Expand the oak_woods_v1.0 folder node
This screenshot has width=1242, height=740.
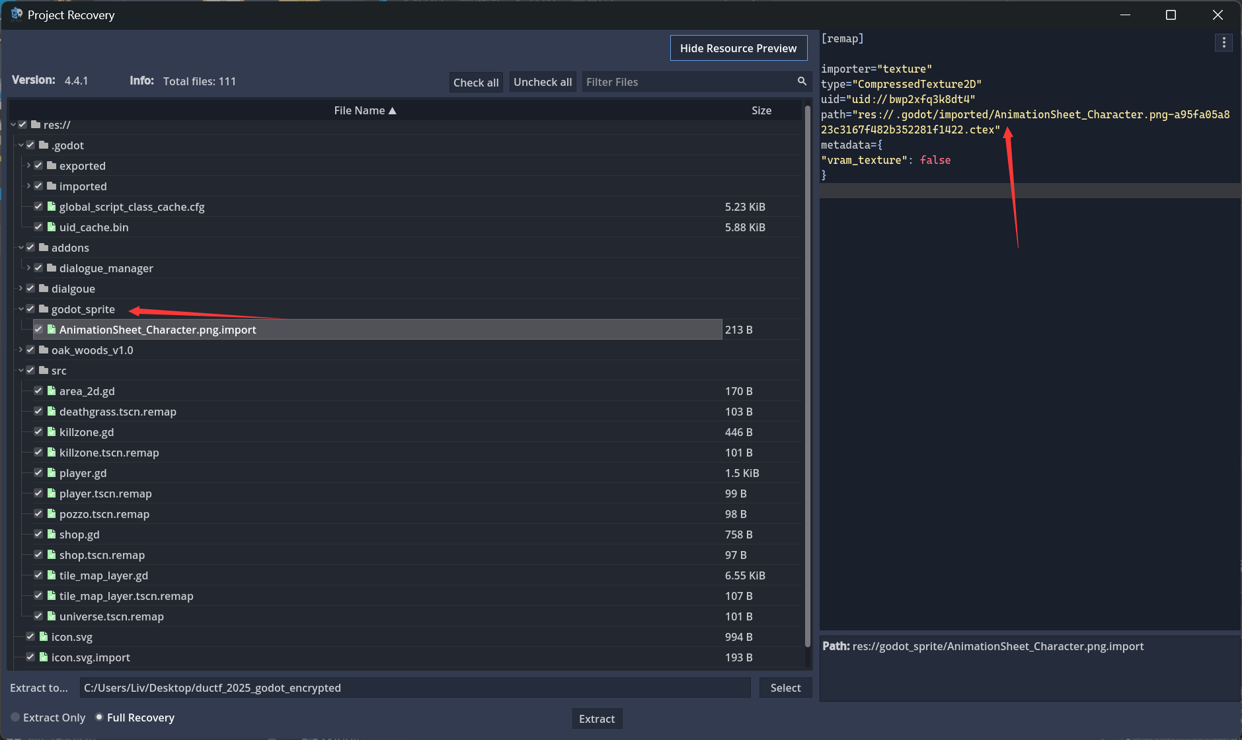21,350
